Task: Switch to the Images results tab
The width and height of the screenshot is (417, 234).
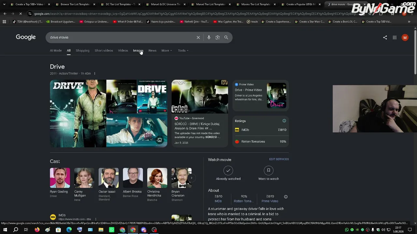Action: pyautogui.click(x=138, y=50)
